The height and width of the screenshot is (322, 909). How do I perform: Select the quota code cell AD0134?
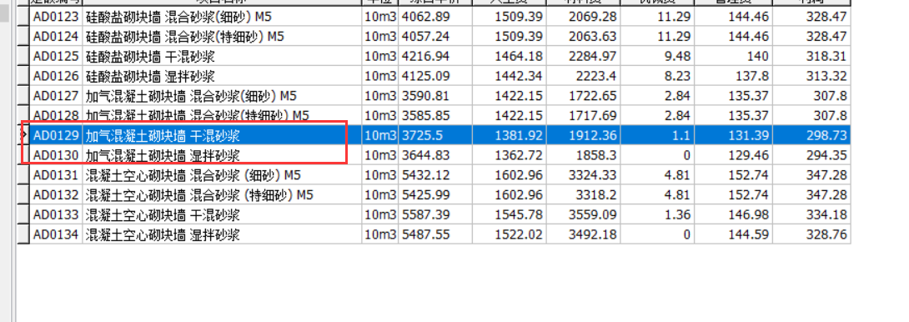click(x=56, y=234)
